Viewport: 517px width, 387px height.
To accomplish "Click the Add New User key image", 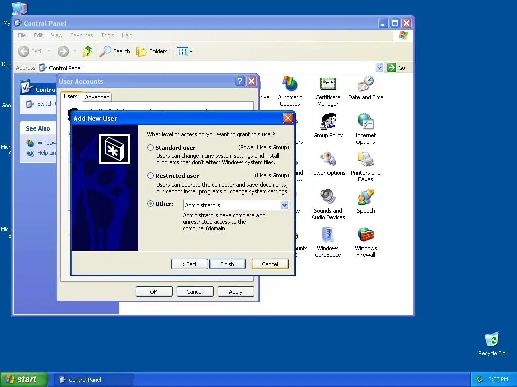I will [115, 149].
